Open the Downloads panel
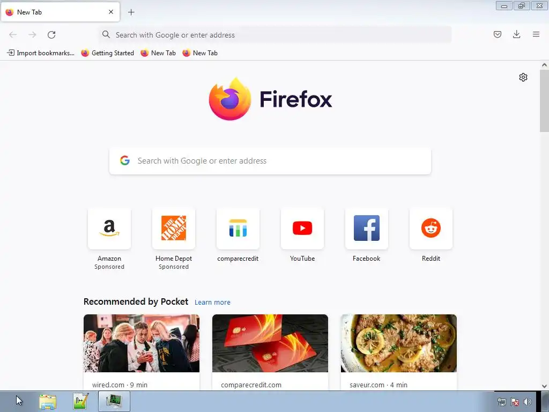Viewport: 549px width, 412px height. point(516,34)
